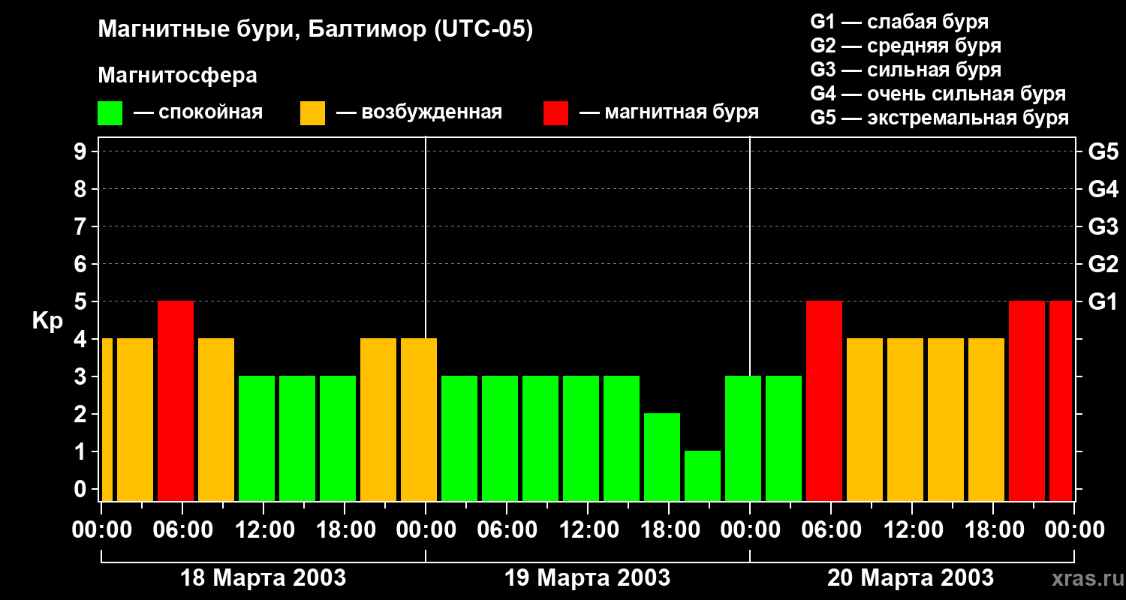Click the '18:00' time label for 20 March
Image resolution: width=1126 pixels, height=600 pixels.
pos(993,530)
